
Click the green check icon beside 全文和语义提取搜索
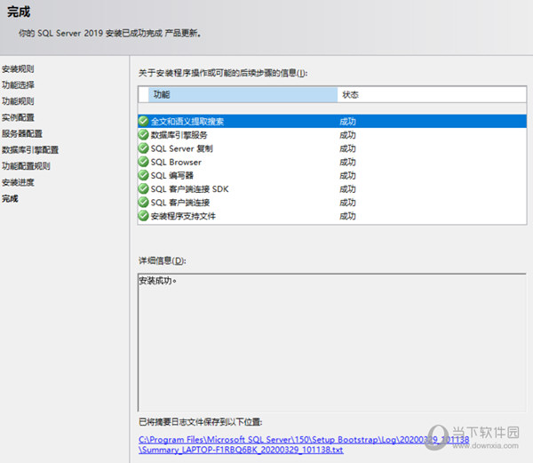coord(143,121)
